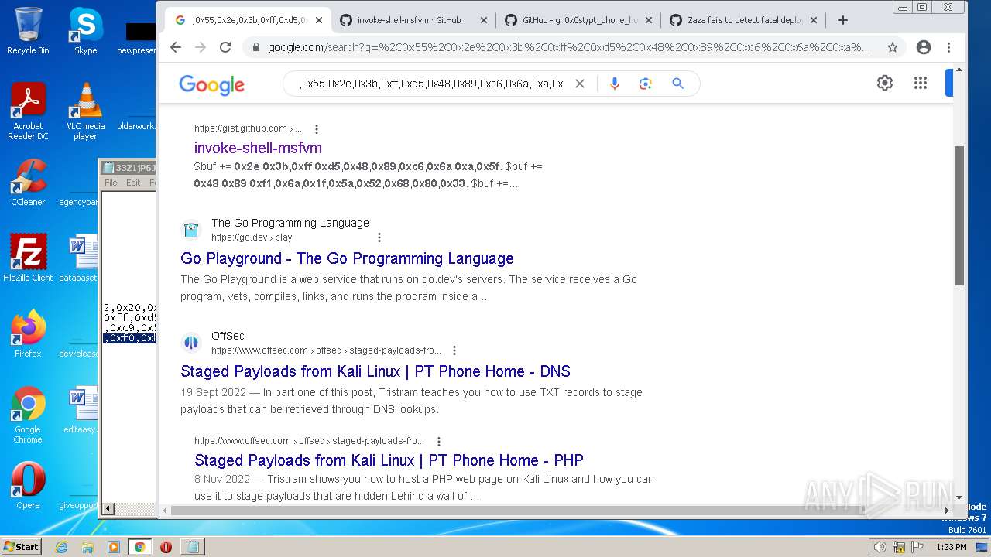The width and height of the screenshot is (991, 557).
Task: Open Recycle Bin on desktop
Action: 28,31
